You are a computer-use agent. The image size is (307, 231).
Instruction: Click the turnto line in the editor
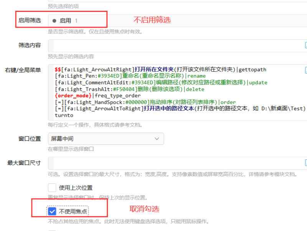click(x=64, y=115)
